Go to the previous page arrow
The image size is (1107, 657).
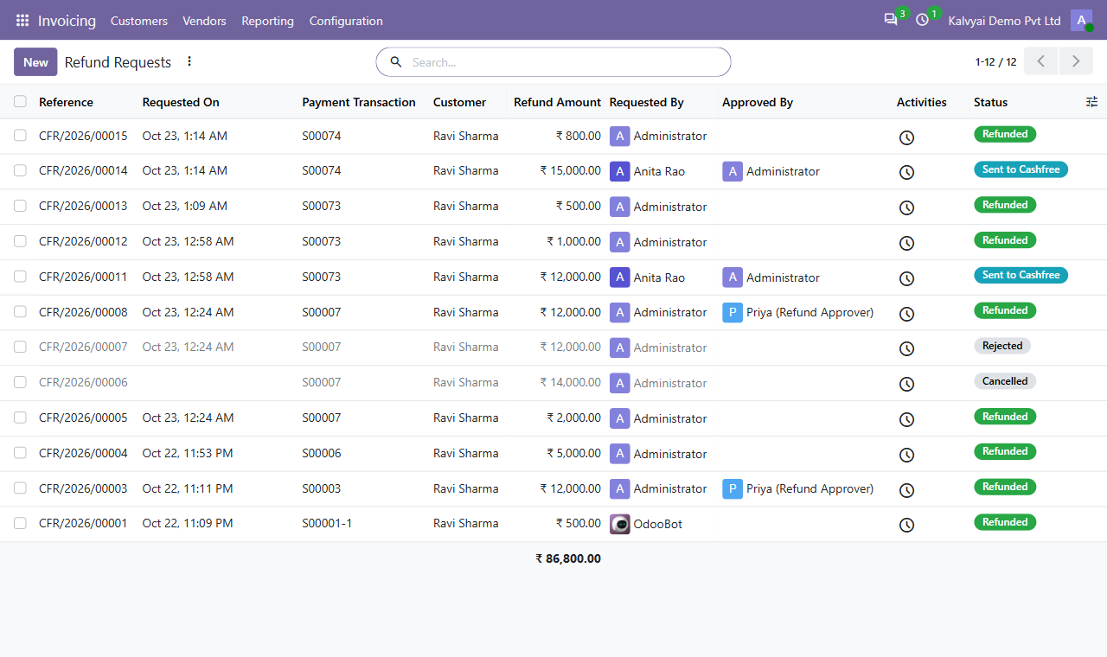(x=1041, y=61)
